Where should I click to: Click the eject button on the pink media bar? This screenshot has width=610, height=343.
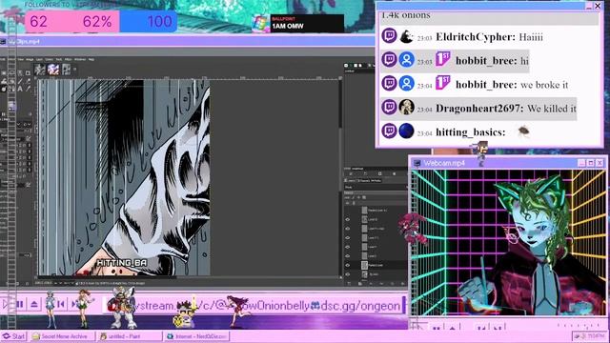pyautogui.click(x=34, y=304)
